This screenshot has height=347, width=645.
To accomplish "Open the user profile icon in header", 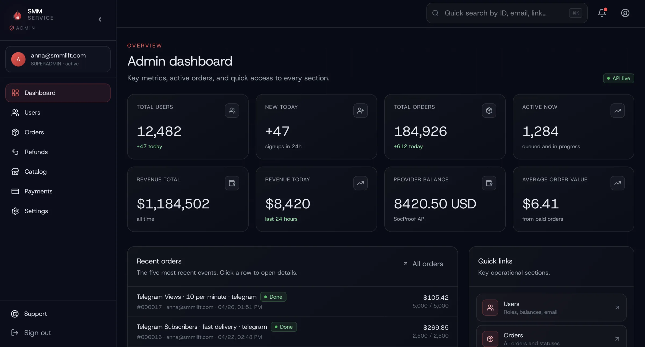I will click(625, 13).
